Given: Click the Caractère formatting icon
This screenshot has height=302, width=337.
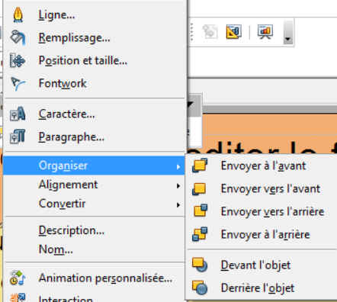Looking at the screenshot, I should (x=18, y=114).
